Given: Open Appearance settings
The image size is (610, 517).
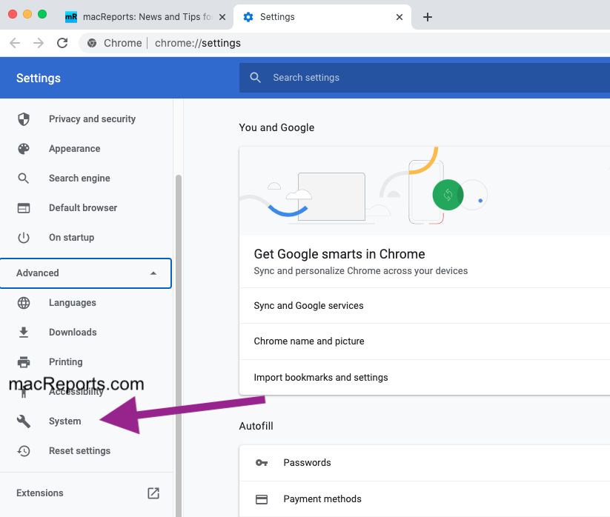Looking at the screenshot, I should (87, 148).
